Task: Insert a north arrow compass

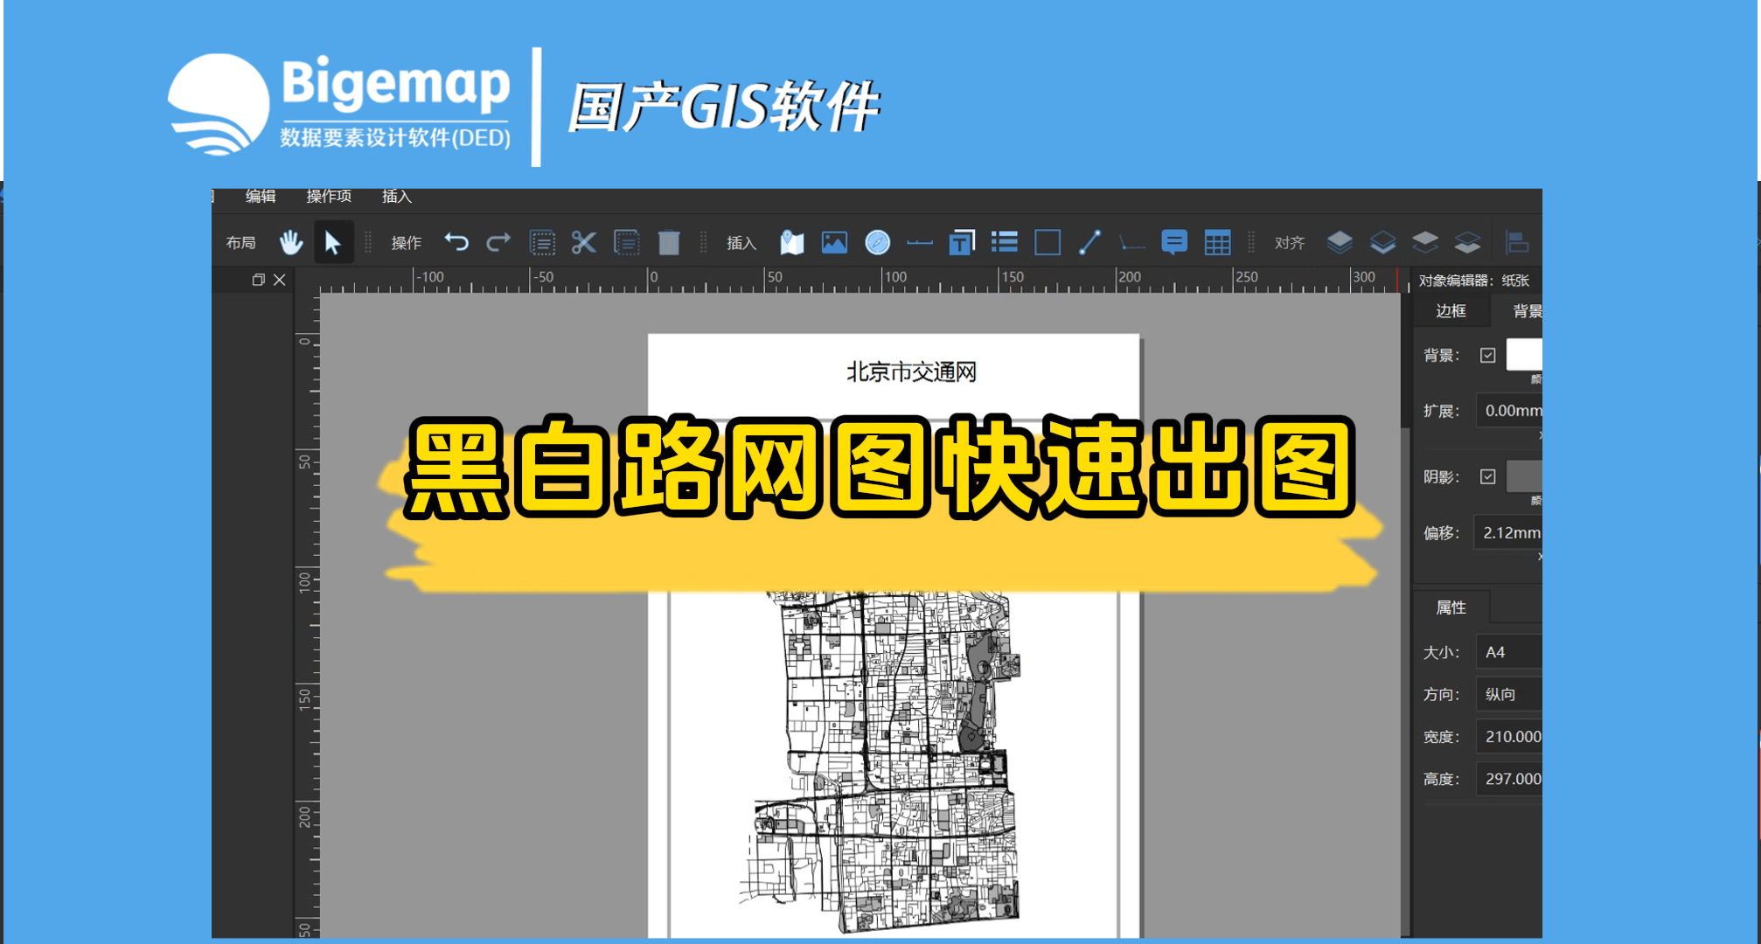Action: pos(877,242)
